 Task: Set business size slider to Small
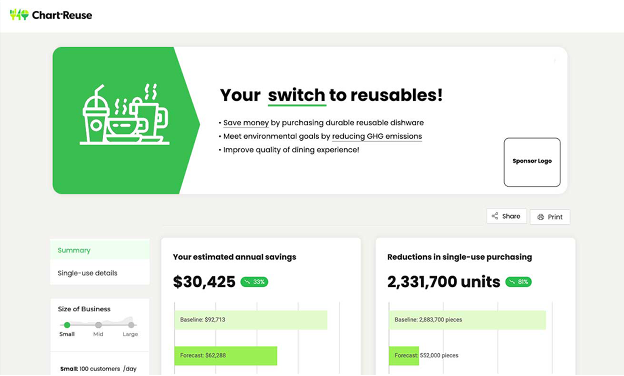[67, 325]
